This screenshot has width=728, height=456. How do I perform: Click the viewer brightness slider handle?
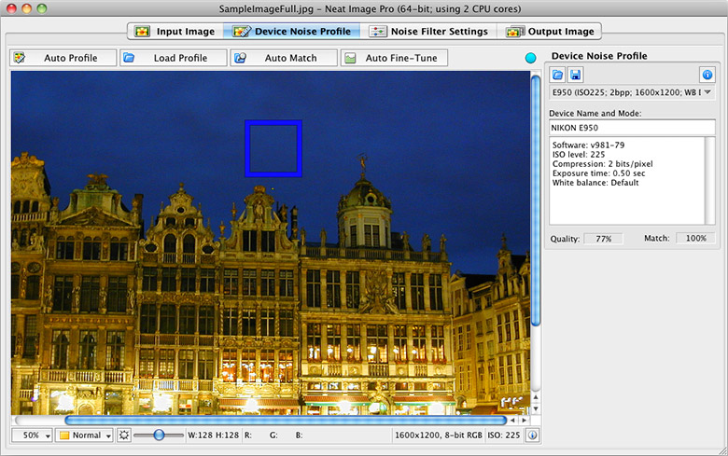pyautogui.click(x=159, y=435)
